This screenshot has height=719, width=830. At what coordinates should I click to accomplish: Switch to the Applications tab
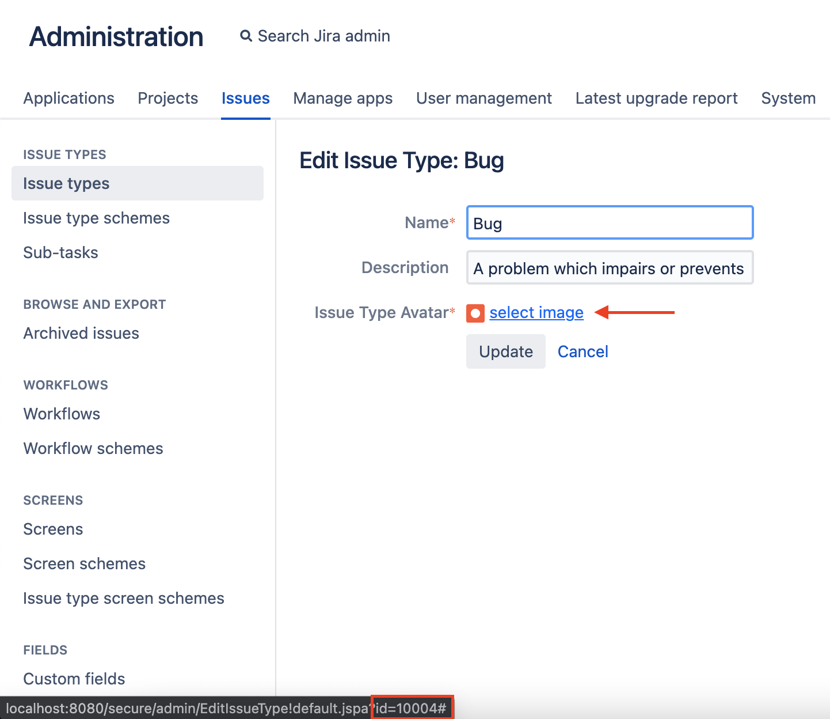point(69,99)
